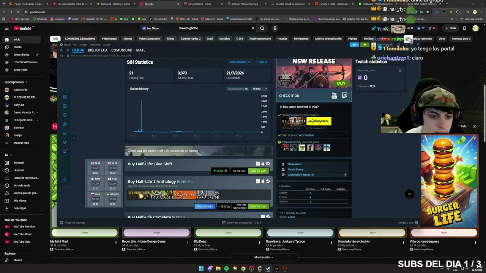This screenshot has width=486, height=273.
Task: Click the SIH sidebar grid dashboard icon
Action: pyautogui.click(x=65, y=97)
